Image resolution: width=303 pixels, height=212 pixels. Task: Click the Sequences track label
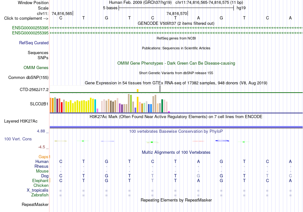pyautogui.click(x=38, y=53)
